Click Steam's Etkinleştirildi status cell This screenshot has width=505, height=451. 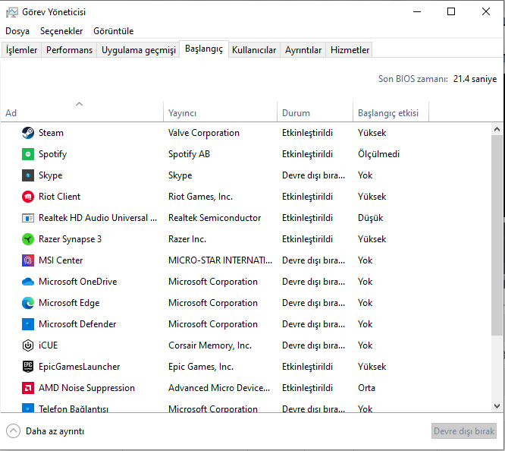point(307,133)
